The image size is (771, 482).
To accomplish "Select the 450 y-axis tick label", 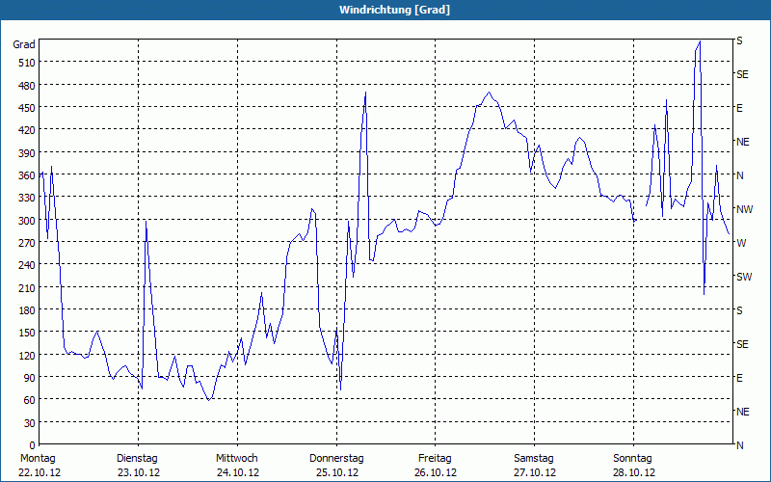I will [x=27, y=108].
